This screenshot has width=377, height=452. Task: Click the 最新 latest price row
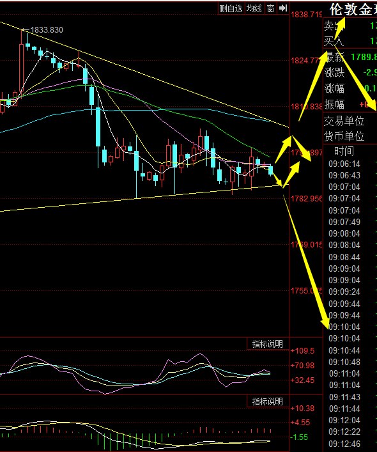click(x=350, y=57)
